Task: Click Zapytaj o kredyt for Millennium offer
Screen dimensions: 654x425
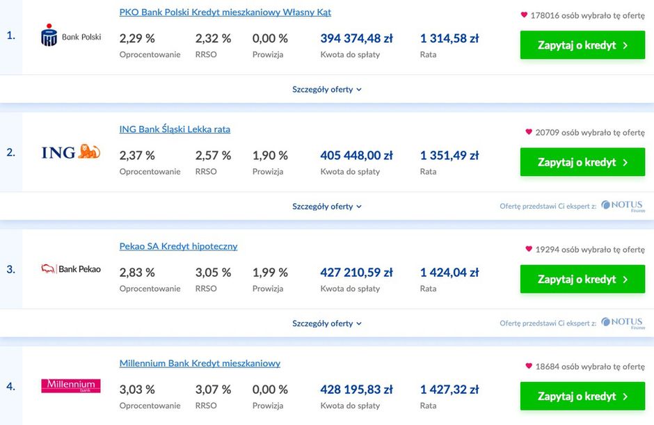Action: point(582,396)
